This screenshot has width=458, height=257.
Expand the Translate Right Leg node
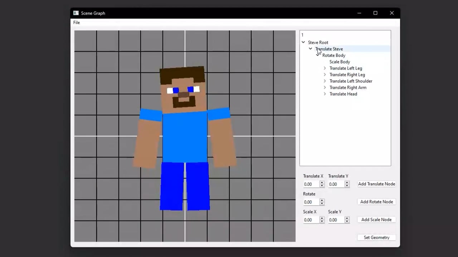click(325, 75)
